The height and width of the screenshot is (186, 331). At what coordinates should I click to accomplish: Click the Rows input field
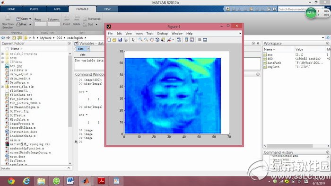pyautogui.click(x=41, y=24)
